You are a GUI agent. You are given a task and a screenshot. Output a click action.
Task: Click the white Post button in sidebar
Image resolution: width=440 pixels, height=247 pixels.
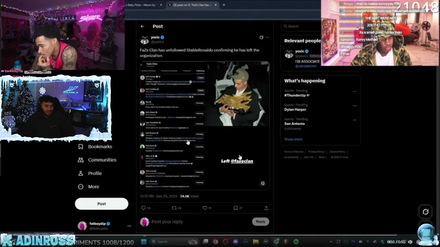pyautogui.click(x=101, y=204)
